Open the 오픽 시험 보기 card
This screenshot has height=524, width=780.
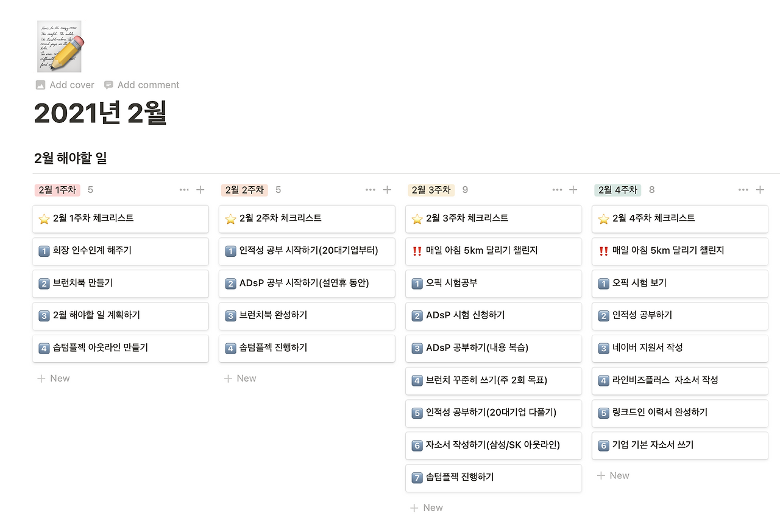point(679,284)
